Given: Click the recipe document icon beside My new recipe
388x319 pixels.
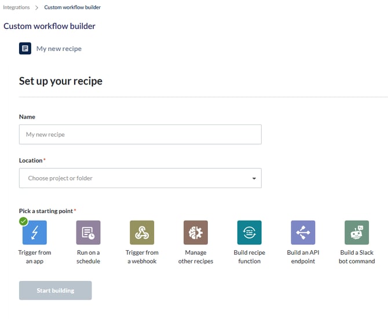Looking at the screenshot, I should (25, 49).
